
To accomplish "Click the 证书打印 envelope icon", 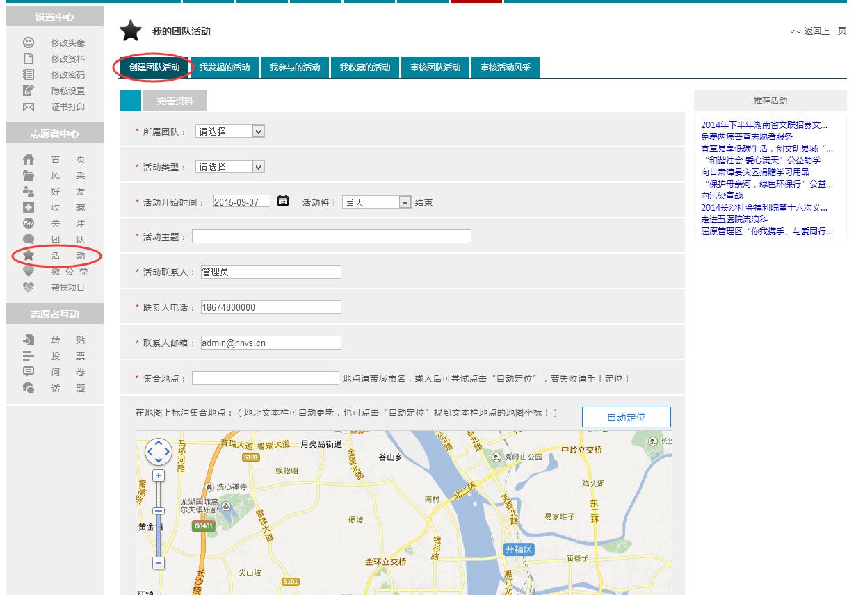I will tap(29, 107).
